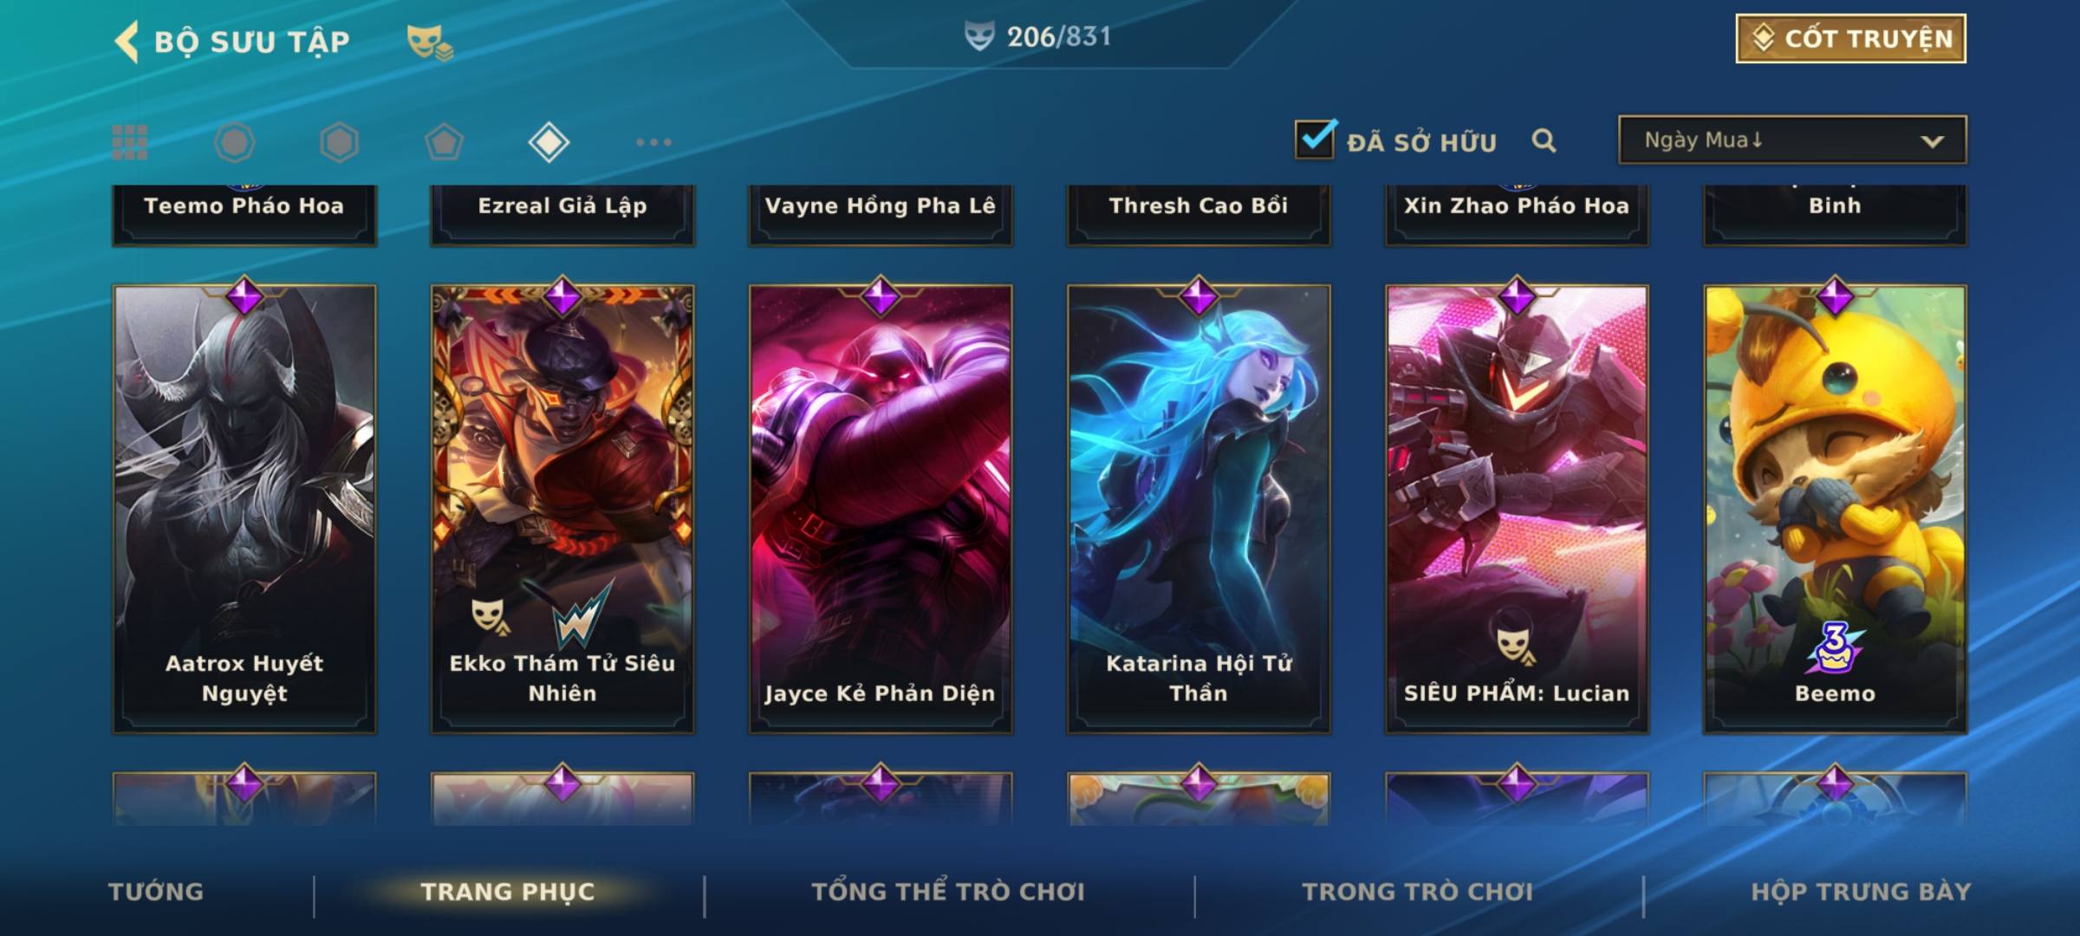Go back using the Bộ Sưu Tập arrow
Viewport: 2080px width, 936px height.
point(127,41)
